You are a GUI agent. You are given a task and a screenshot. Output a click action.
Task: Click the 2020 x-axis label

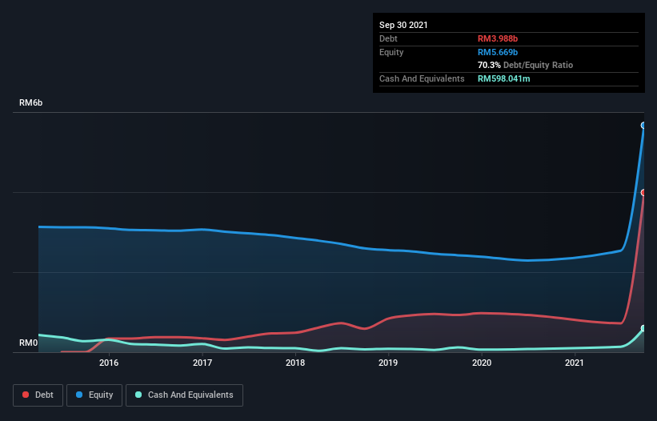tap(482, 363)
